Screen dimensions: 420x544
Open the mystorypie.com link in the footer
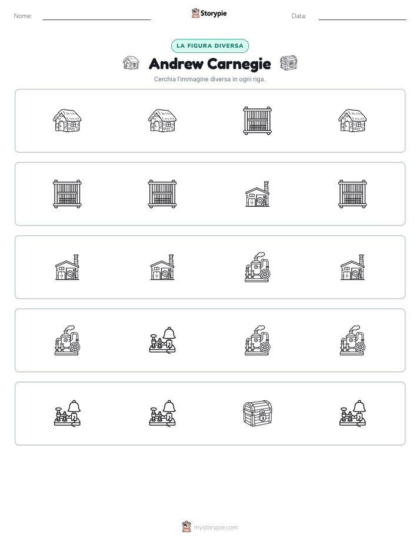[215, 528]
